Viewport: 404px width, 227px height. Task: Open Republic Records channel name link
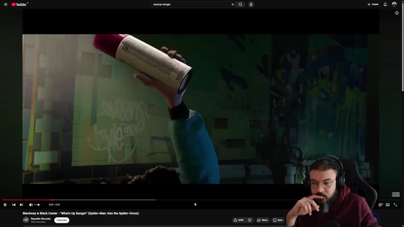coord(41,219)
